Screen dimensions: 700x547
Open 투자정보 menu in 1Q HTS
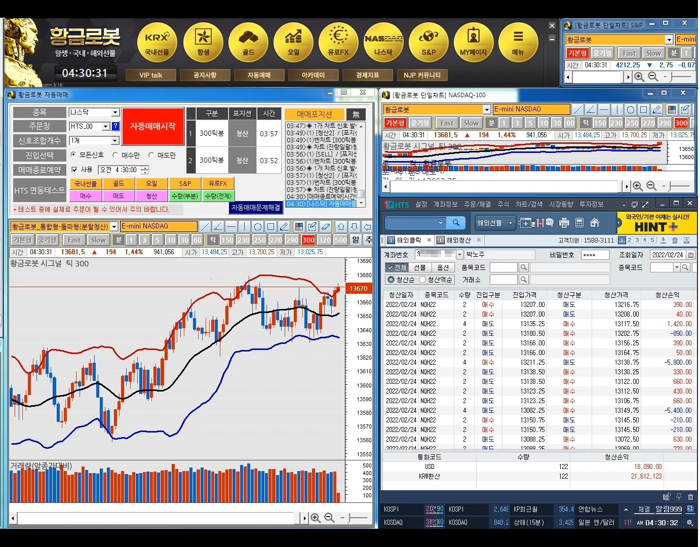pyautogui.click(x=592, y=204)
